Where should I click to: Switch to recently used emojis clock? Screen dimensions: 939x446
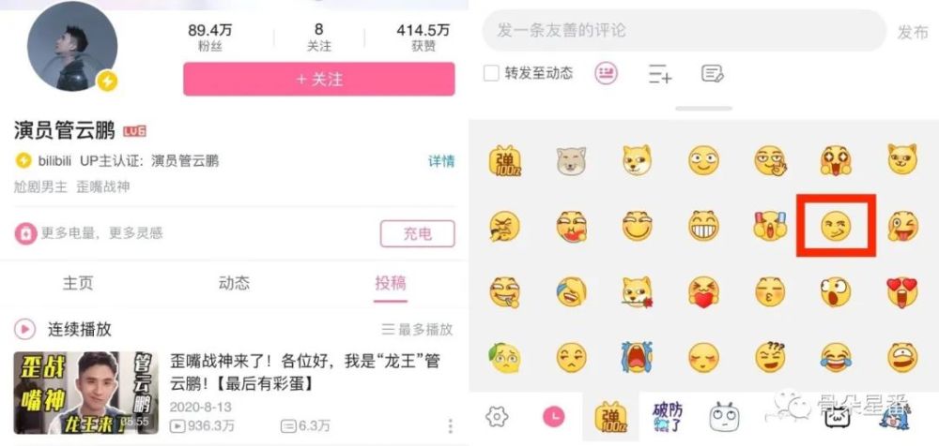click(554, 416)
